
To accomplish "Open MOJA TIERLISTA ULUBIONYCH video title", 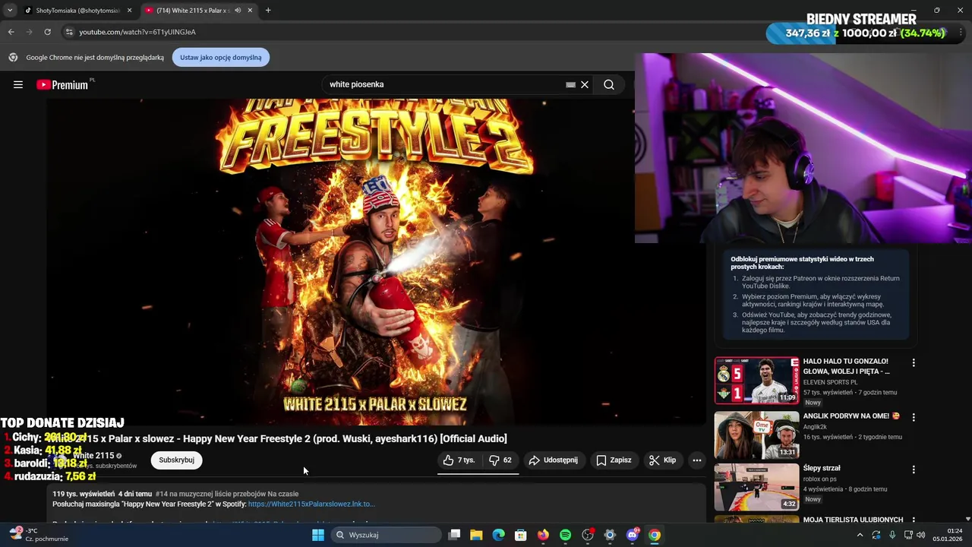I will (853, 520).
